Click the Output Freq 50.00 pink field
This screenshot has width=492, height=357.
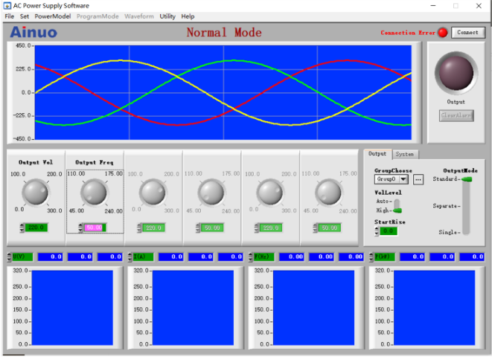click(x=95, y=228)
